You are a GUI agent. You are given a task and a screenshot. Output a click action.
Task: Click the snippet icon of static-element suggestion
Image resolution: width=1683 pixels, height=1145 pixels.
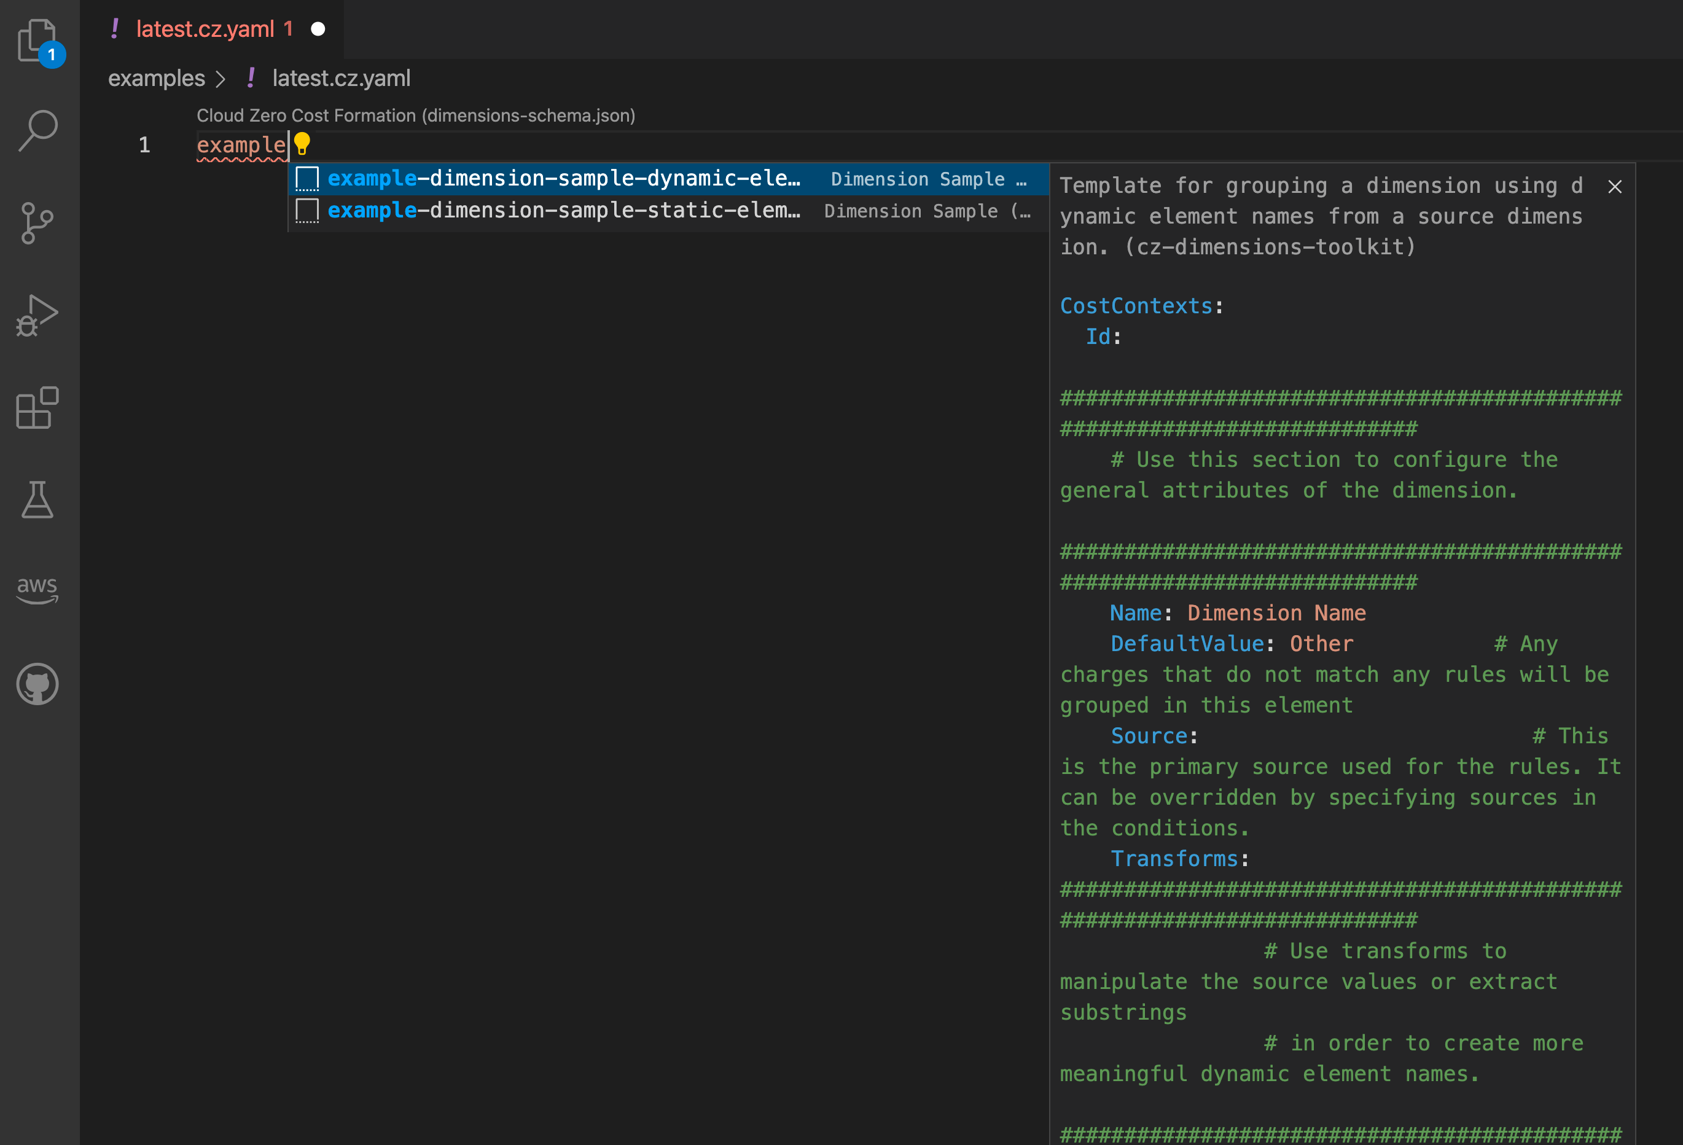[x=307, y=211]
